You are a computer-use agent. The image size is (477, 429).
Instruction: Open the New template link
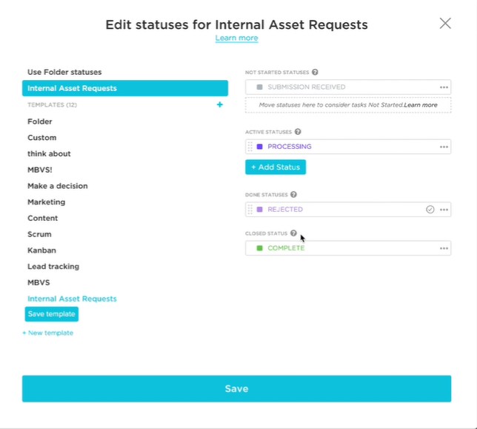tap(47, 333)
